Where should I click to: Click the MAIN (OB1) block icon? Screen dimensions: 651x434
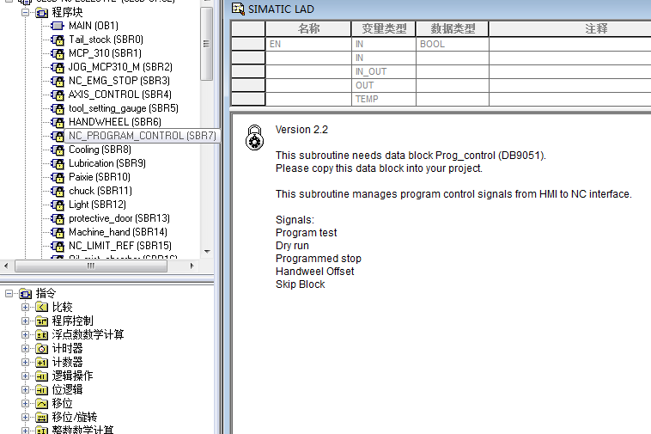[x=58, y=26]
